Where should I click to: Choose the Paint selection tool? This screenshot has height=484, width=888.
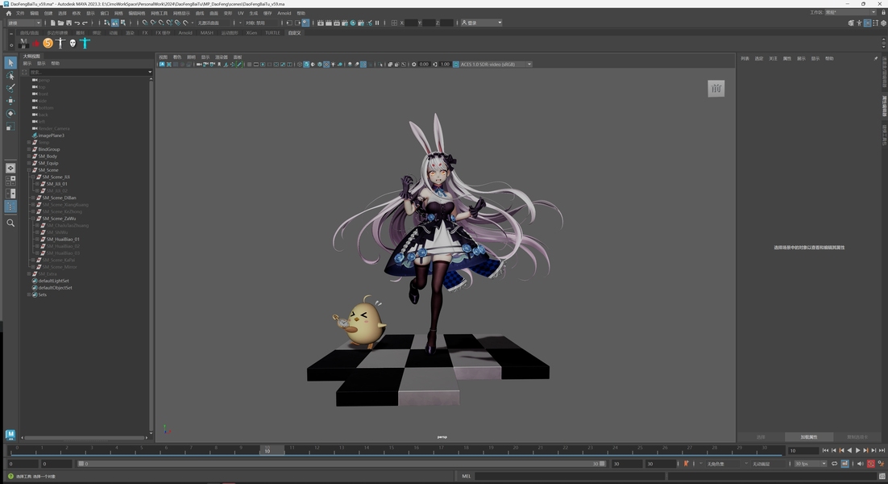[x=10, y=88]
